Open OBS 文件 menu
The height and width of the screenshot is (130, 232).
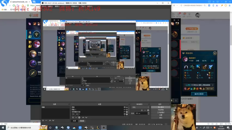coord(44,6)
